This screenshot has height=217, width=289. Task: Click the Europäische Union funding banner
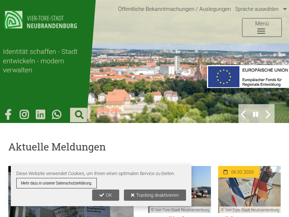[248, 77]
